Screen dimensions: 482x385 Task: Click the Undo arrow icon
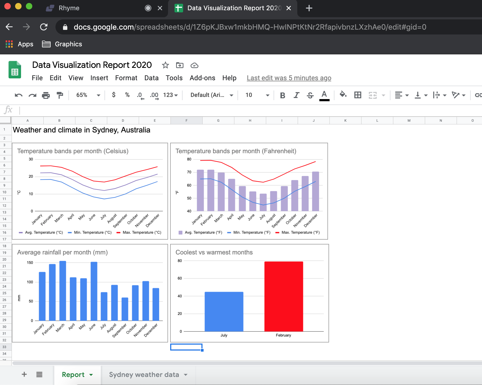(18, 95)
